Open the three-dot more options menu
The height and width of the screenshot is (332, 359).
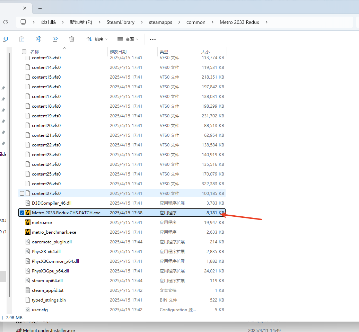click(x=153, y=39)
